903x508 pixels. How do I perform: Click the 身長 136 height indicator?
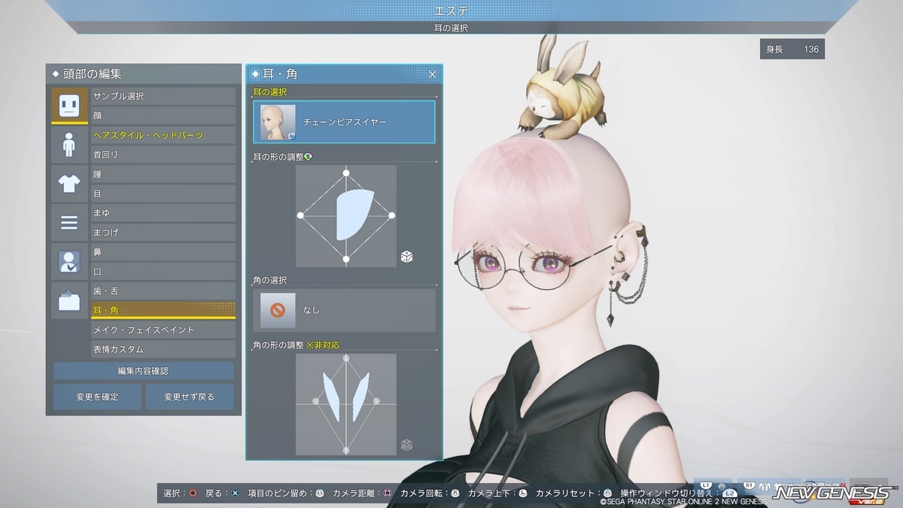click(792, 50)
